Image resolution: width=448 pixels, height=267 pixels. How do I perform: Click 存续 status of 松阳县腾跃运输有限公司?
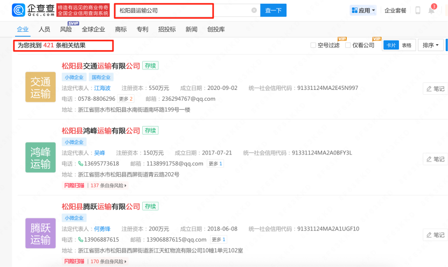coord(150,206)
